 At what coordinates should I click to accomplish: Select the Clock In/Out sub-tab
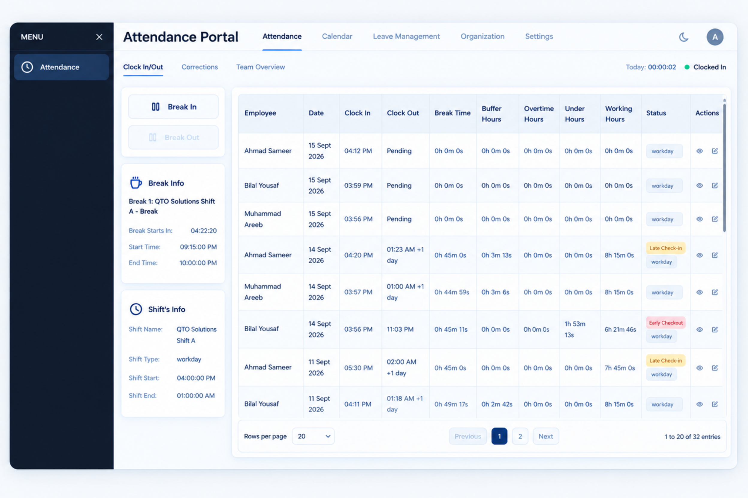pyautogui.click(x=143, y=67)
